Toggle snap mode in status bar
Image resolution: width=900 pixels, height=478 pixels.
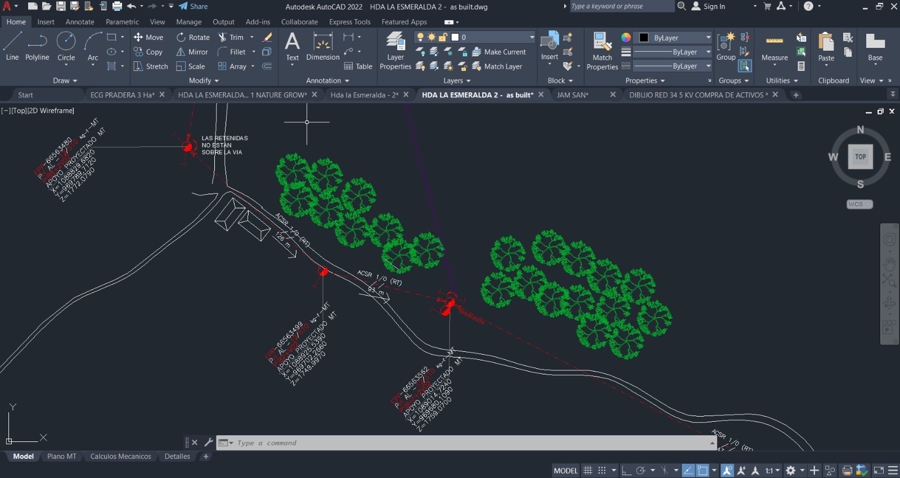(602, 471)
